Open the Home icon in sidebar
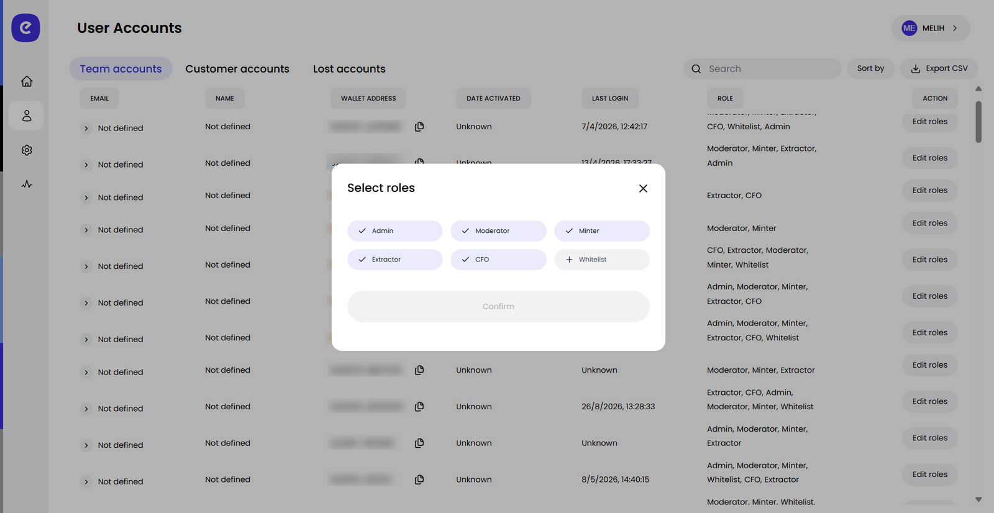 coord(27,81)
